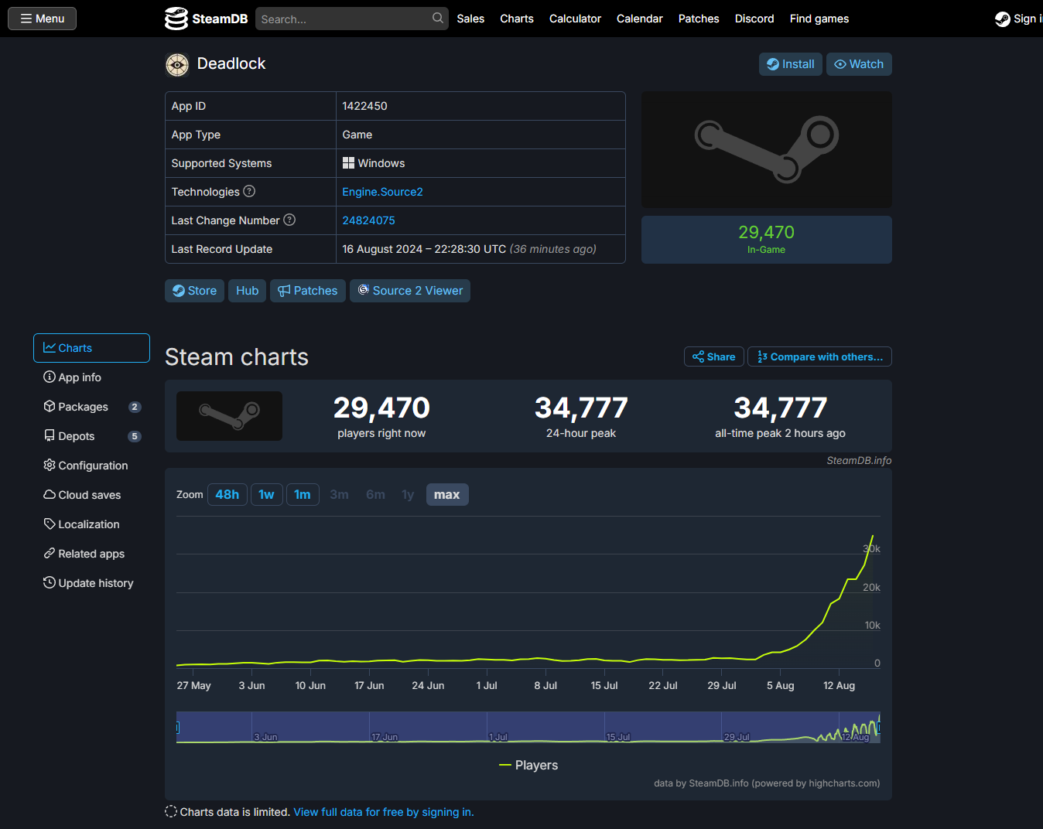
Task: Open the Charts top navigation item
Action: [x=517, y=19]
